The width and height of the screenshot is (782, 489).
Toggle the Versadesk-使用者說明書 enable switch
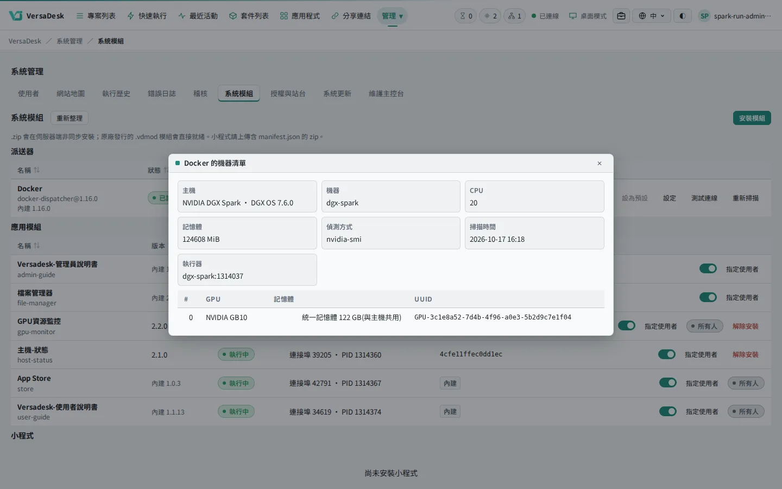(x=668, y=411)
